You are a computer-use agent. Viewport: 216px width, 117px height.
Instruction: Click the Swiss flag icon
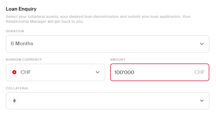tap(14, 72)
